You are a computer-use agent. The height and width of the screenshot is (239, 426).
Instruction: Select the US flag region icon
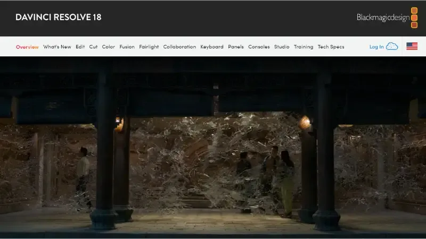pyautogui.click(x=412, y=46)
